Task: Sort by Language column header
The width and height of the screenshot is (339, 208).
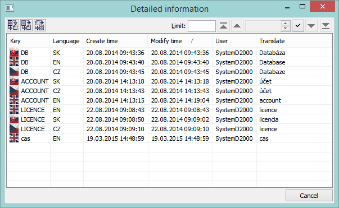Action: [x=66, y=41]
